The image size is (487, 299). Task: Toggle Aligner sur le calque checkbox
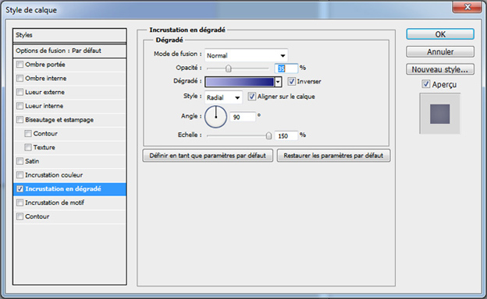[x=252, y=97]
